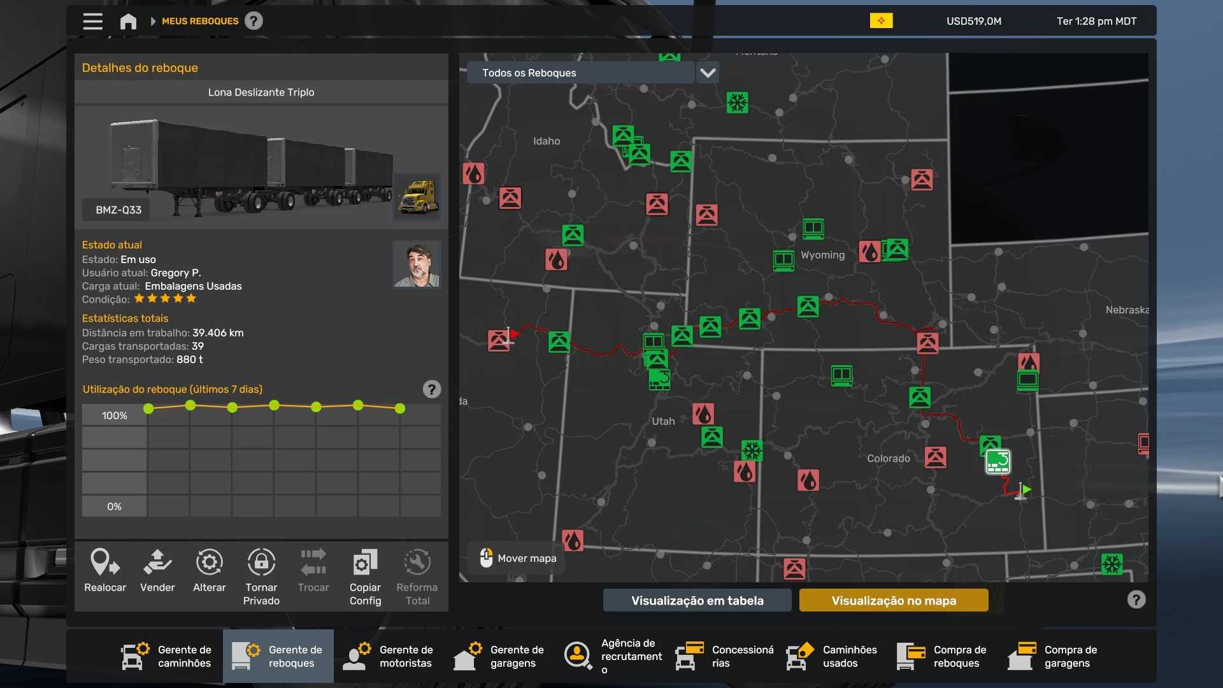Image resolution: width=1223 pixels, height=688 pixels.
Task: Click the dropdown chevron arrow on map
Action: pos(708,73)
